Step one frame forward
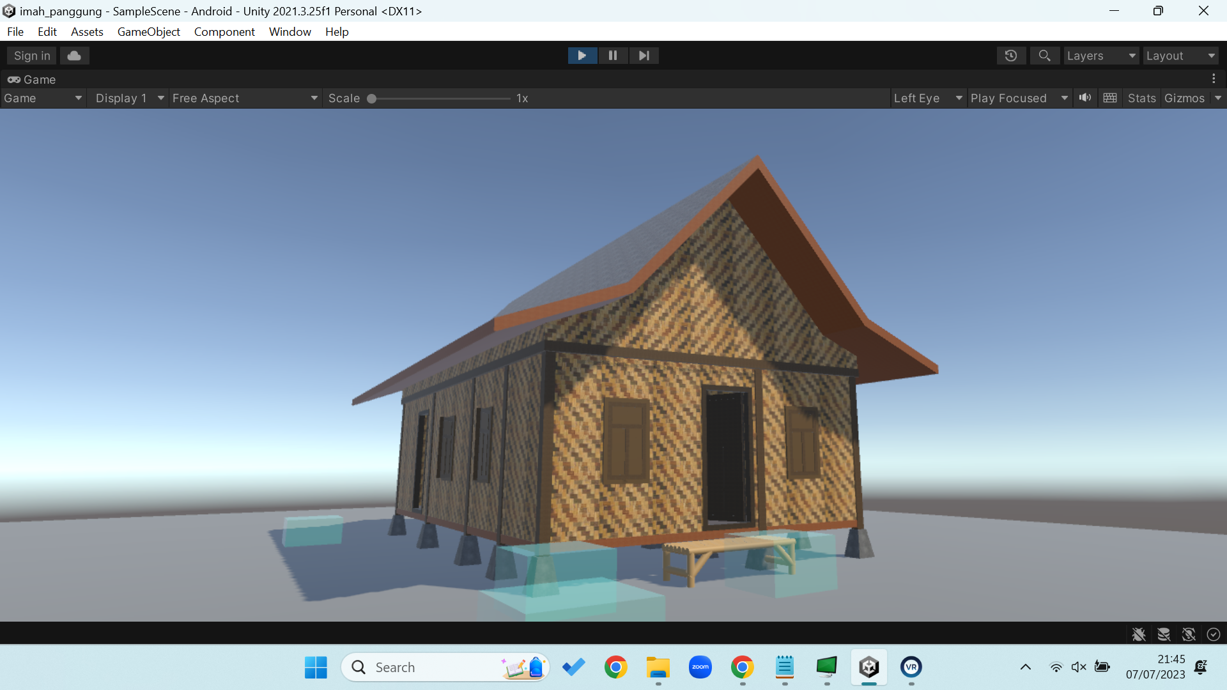Image resolution: width=1227 pixels, height=690 pixels. click(x=644, y=56)
